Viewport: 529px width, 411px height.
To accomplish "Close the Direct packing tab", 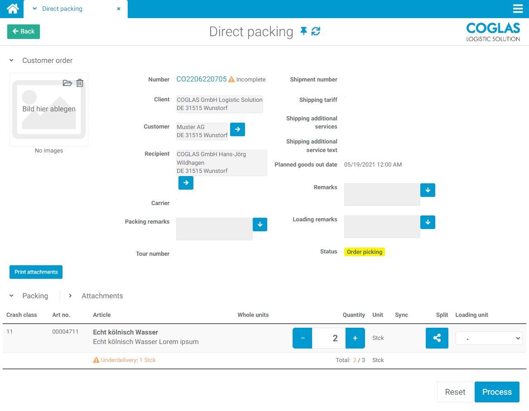I will point(119,9).
